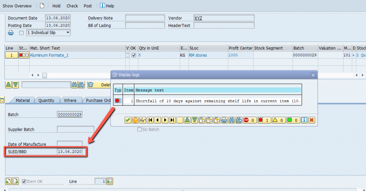
Task: Toggle the SU Batch checkbox
Action: click(x=139, y=129)
